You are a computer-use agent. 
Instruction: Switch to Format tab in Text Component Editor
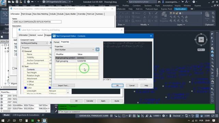pyautogui.click(x=56, y=42)
